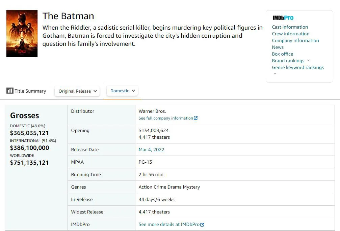View Box office link
Screen dimensions: 340x231
(x=282, y=54)
